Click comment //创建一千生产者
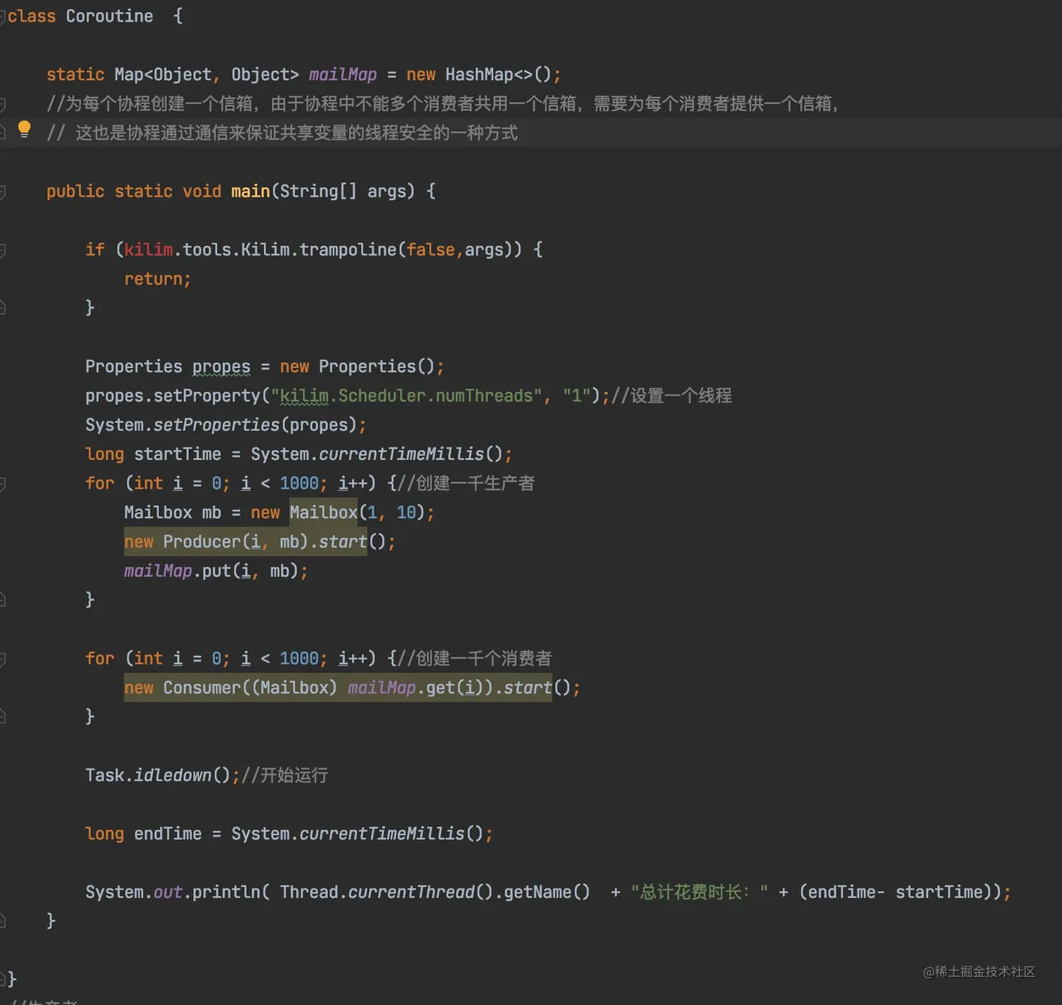Image resolution: width=1062 pixels, height=1005 pixels. (x=466, y=483)
